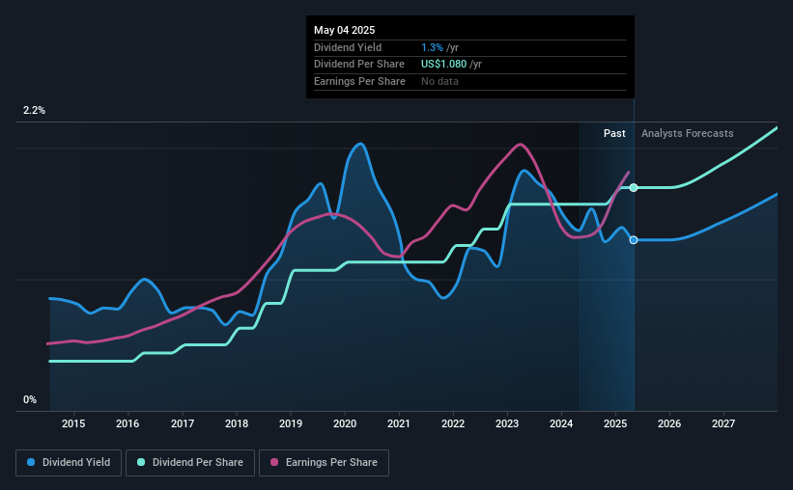
Task: Click the Earnings Per Share row label in tooltip
Action: [359, 81]
